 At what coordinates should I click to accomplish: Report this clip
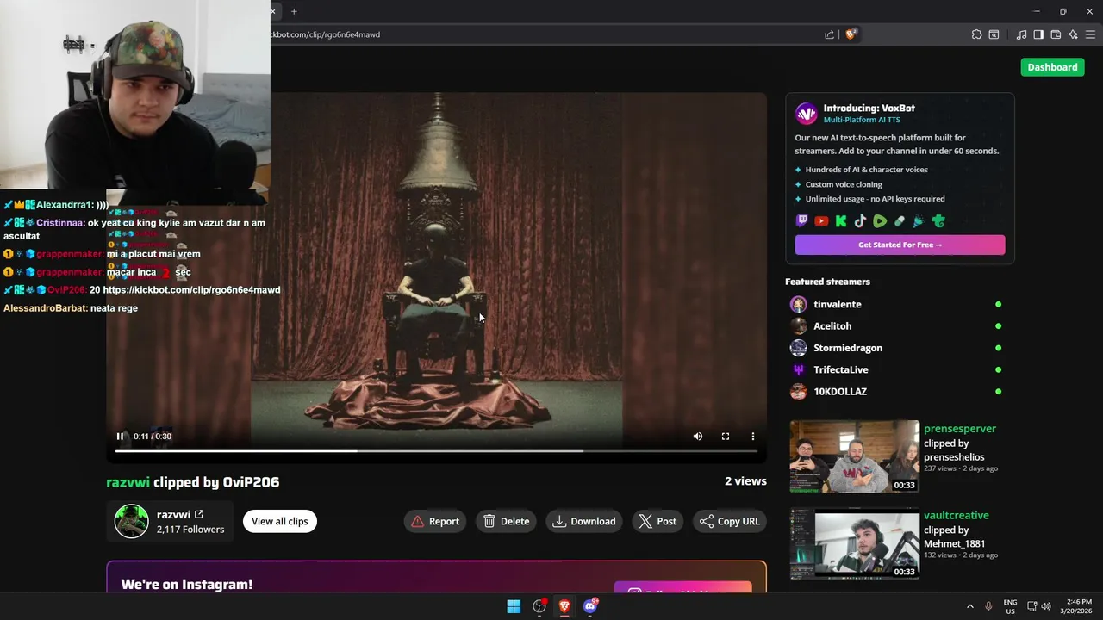435,521
